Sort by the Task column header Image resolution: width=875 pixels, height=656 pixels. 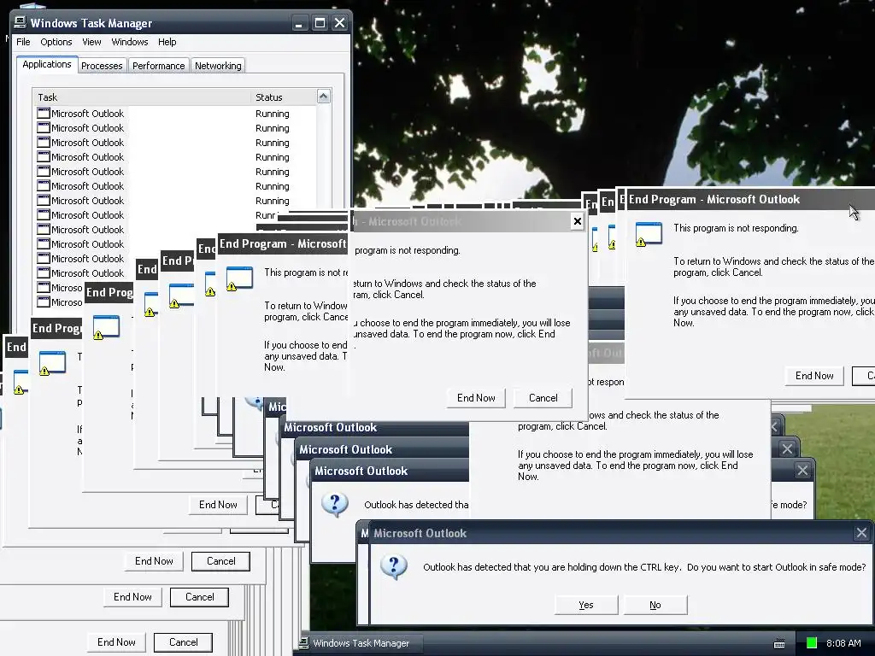(142, 97)
